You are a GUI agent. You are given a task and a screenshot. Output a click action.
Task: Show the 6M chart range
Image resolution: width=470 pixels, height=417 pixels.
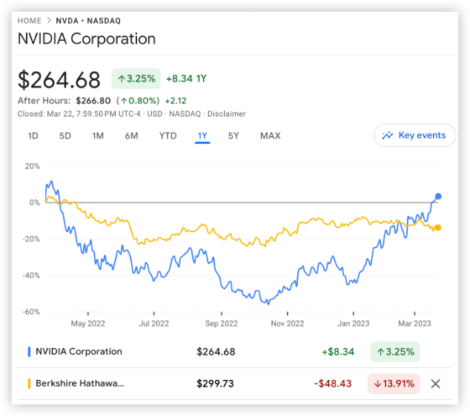pyautogui.click(x=131, y=136)
